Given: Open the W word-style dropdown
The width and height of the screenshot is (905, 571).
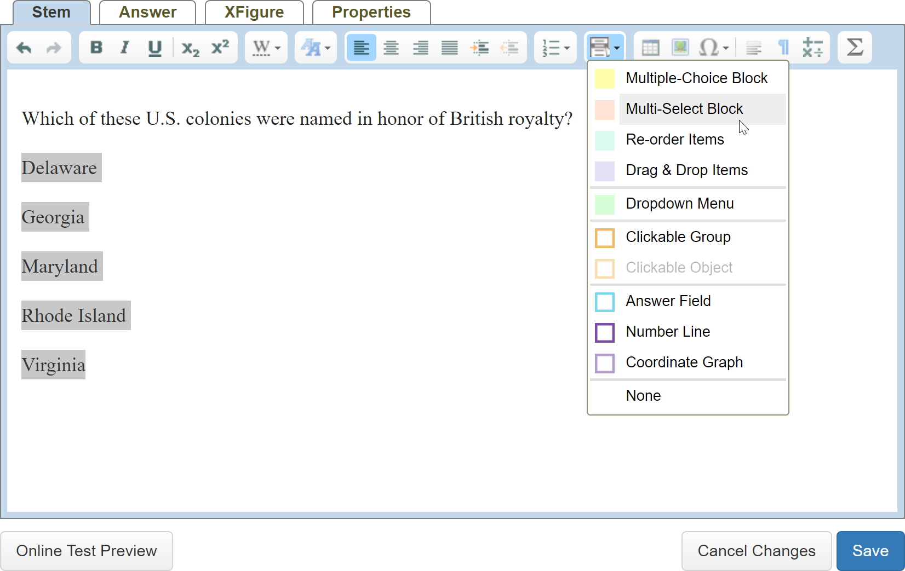Looking at the screenshot, I should [x=266, y=48].
